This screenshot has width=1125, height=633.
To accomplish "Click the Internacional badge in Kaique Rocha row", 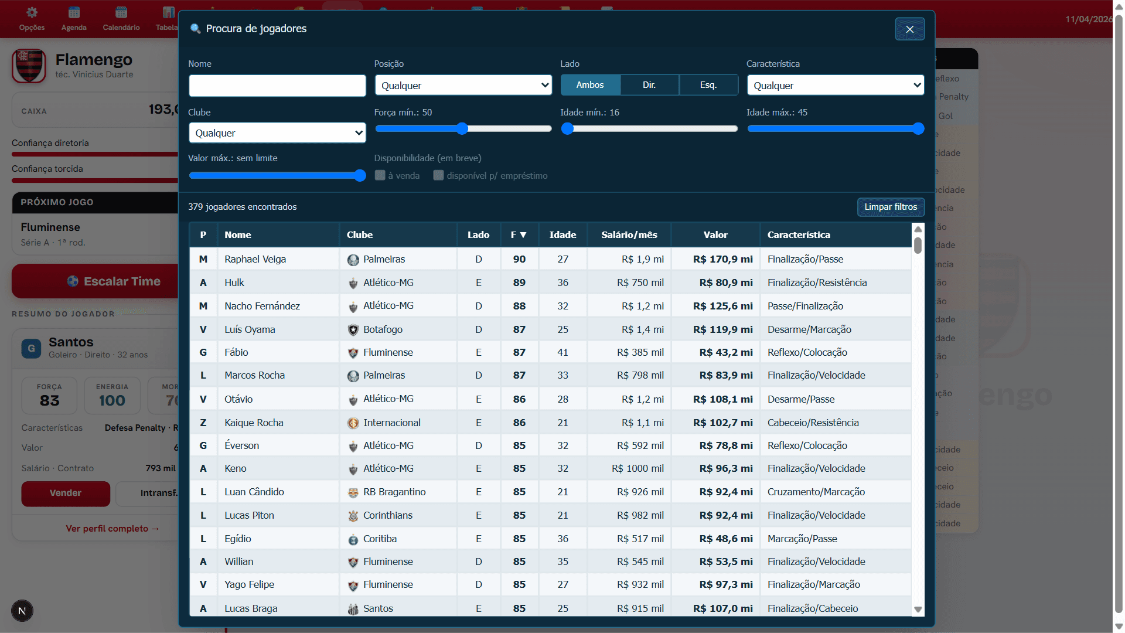I will 353,423.
